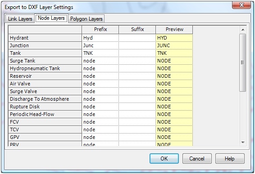The height and width of the screenshot is (174, 255).
Task: Open Help for DXF layer settings
Action: 230,158
